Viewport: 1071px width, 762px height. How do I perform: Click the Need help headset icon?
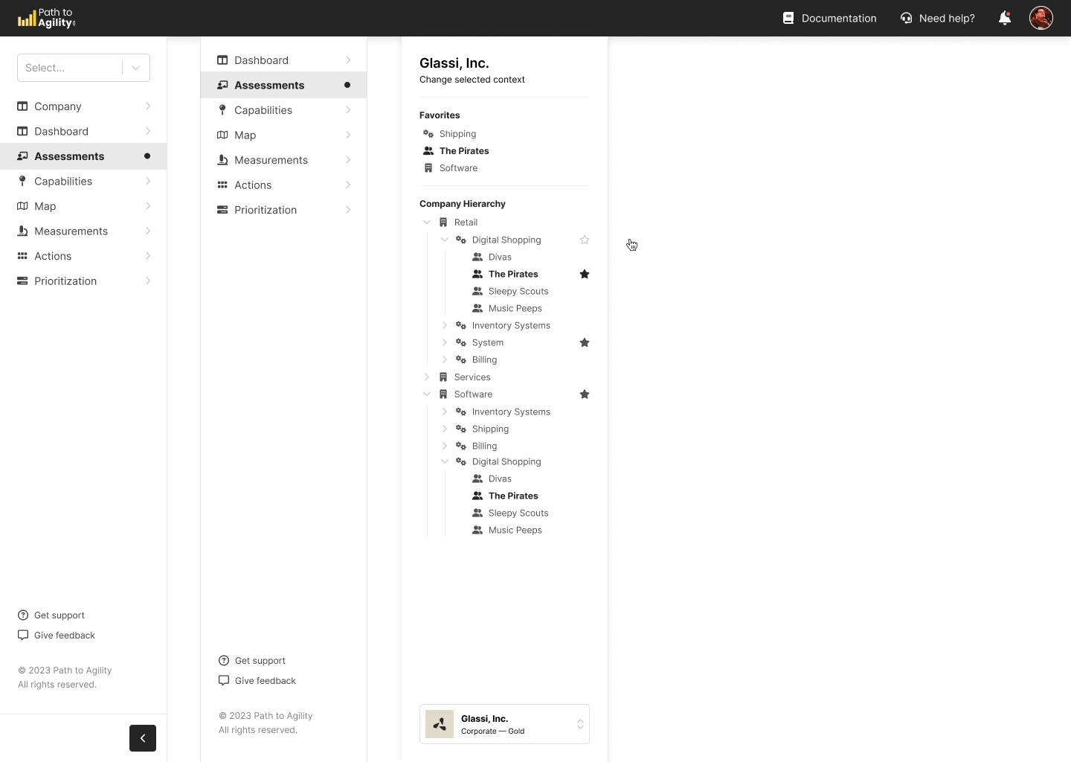click(906, 18)
